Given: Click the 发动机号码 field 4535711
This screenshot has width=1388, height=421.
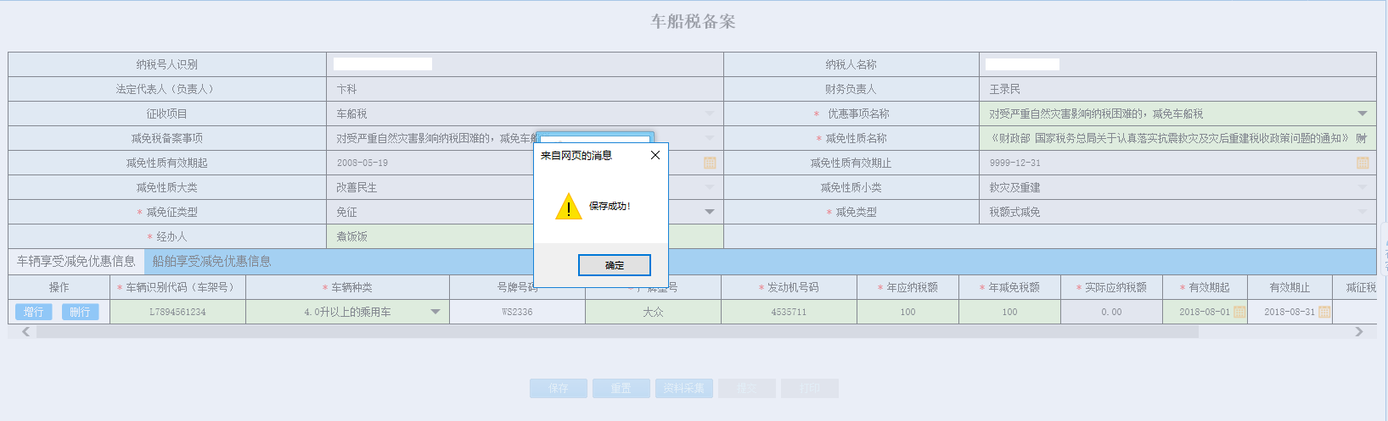Looking at the screenshot, I should (789, 312).
